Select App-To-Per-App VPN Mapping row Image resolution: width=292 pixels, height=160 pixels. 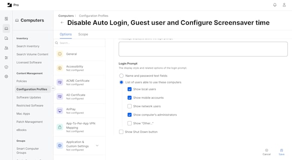79,127
